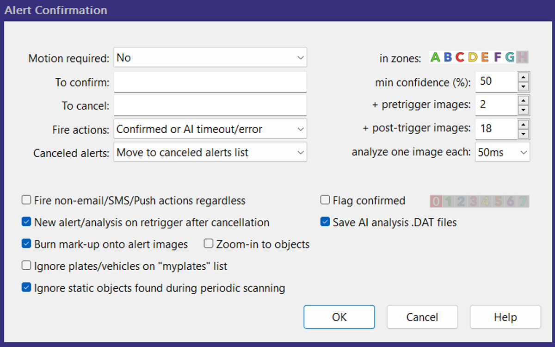This screenshot has width=555, height=347.
Task: Select zone E icon
Action: click(x=485, y=57)
